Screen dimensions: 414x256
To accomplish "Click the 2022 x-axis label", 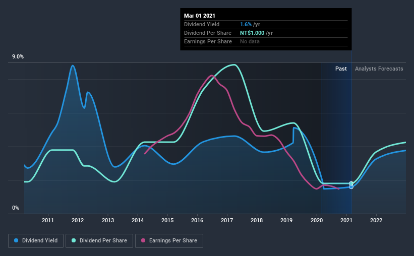I will pos(376,220).
